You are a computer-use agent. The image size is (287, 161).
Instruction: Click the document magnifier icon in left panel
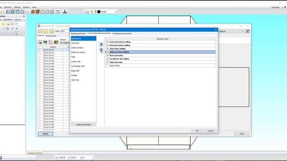17,34
